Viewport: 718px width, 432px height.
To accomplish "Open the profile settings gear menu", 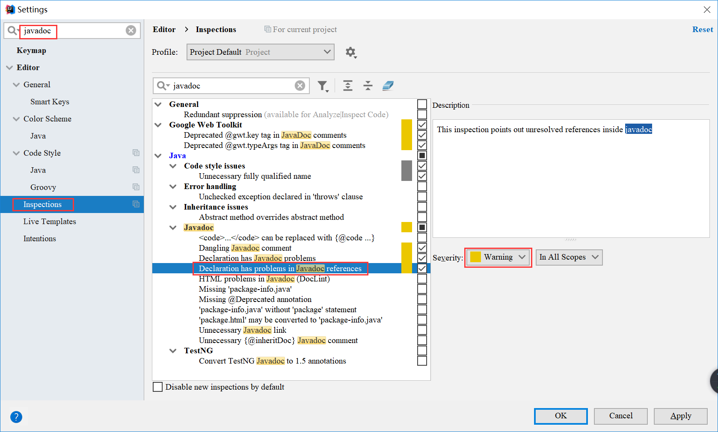I will [351, 52].
